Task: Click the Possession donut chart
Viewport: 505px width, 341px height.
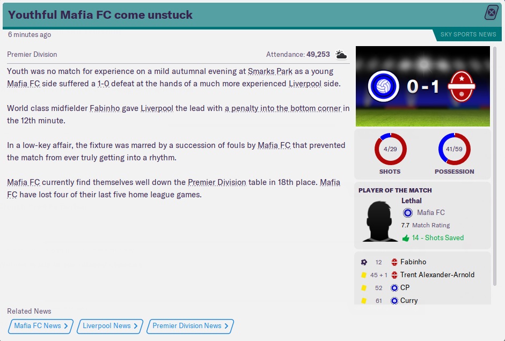Action: click(454, 149)
